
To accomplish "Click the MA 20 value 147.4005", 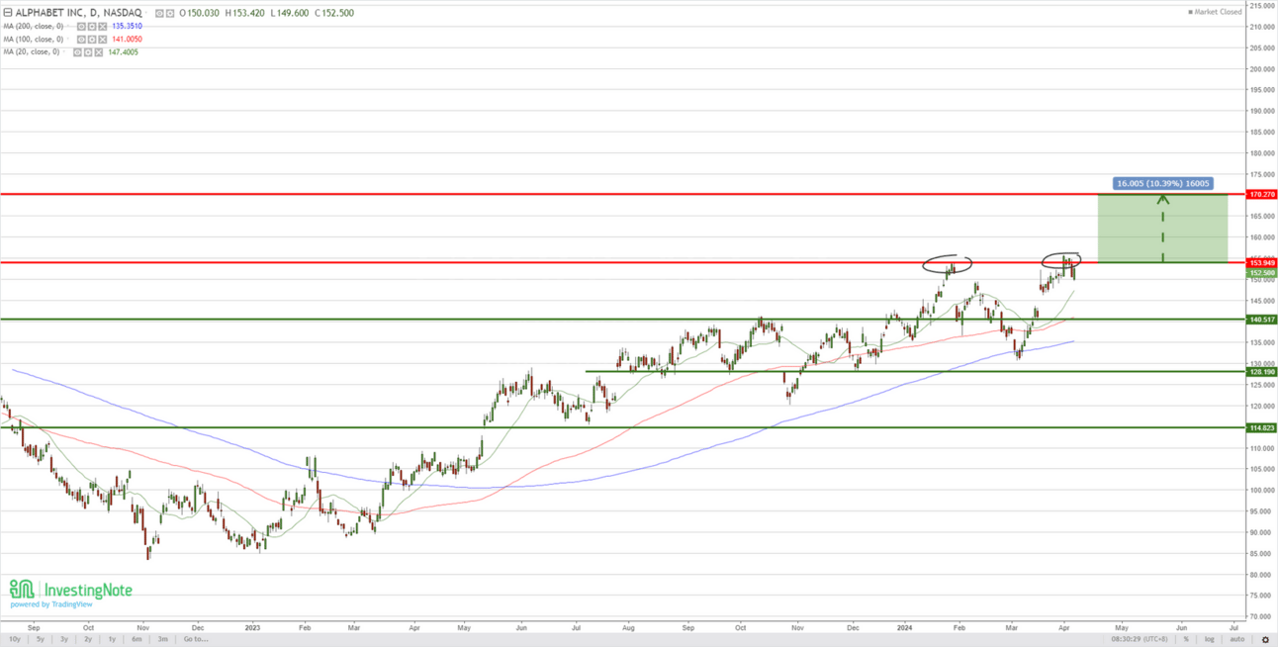I will (123, 52).
